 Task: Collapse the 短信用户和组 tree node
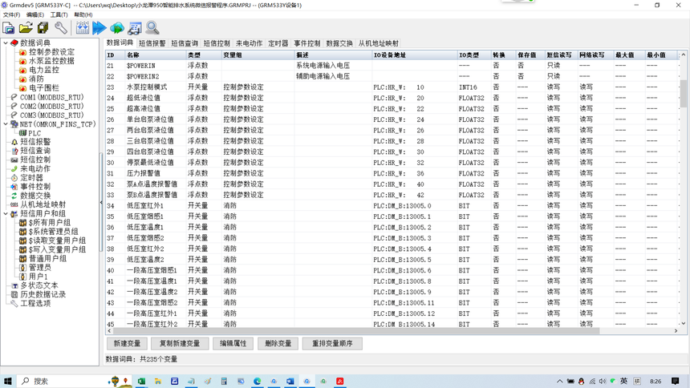point(6,214)
